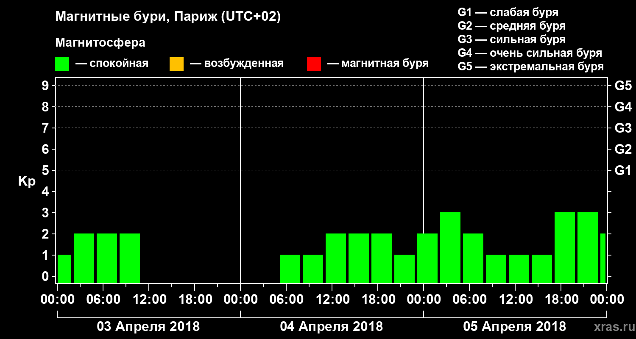
Task: Click the '— магнитная буря' legend label
Action: tap(378, 64)
